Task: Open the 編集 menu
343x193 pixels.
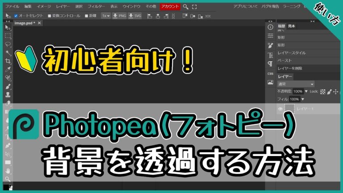Action: point(28,7)
